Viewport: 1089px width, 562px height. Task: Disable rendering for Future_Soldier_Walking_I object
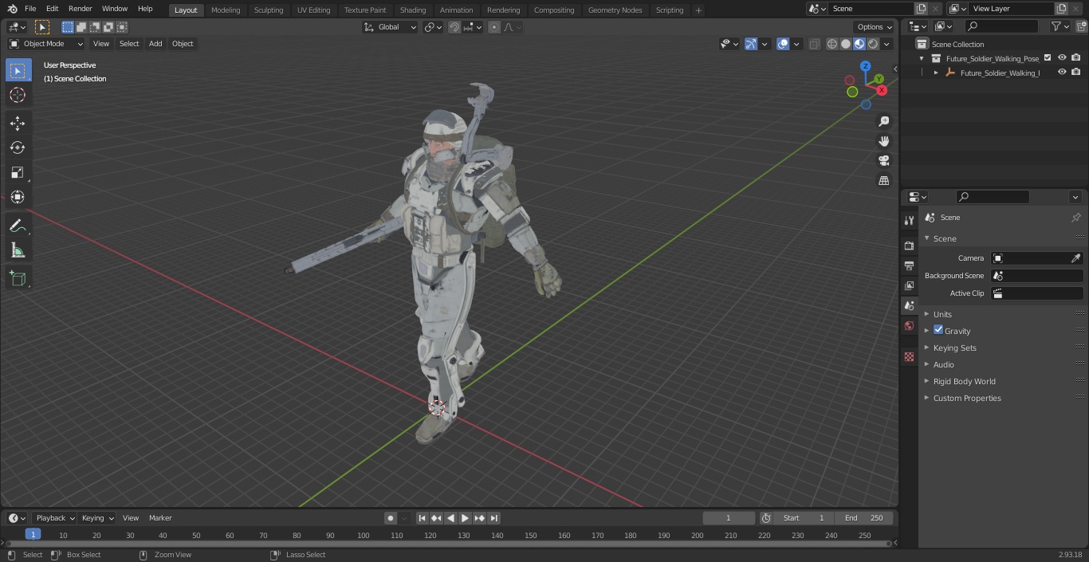[1076, 73]
